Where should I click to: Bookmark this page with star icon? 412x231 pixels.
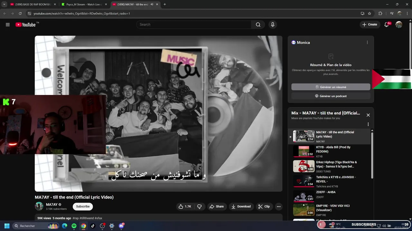coord(370,13)
